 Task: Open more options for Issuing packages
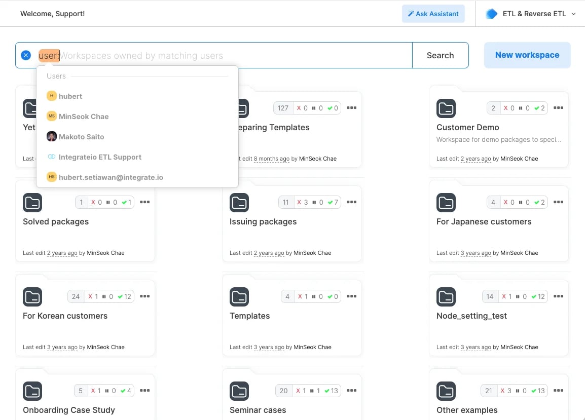(351, 202)
